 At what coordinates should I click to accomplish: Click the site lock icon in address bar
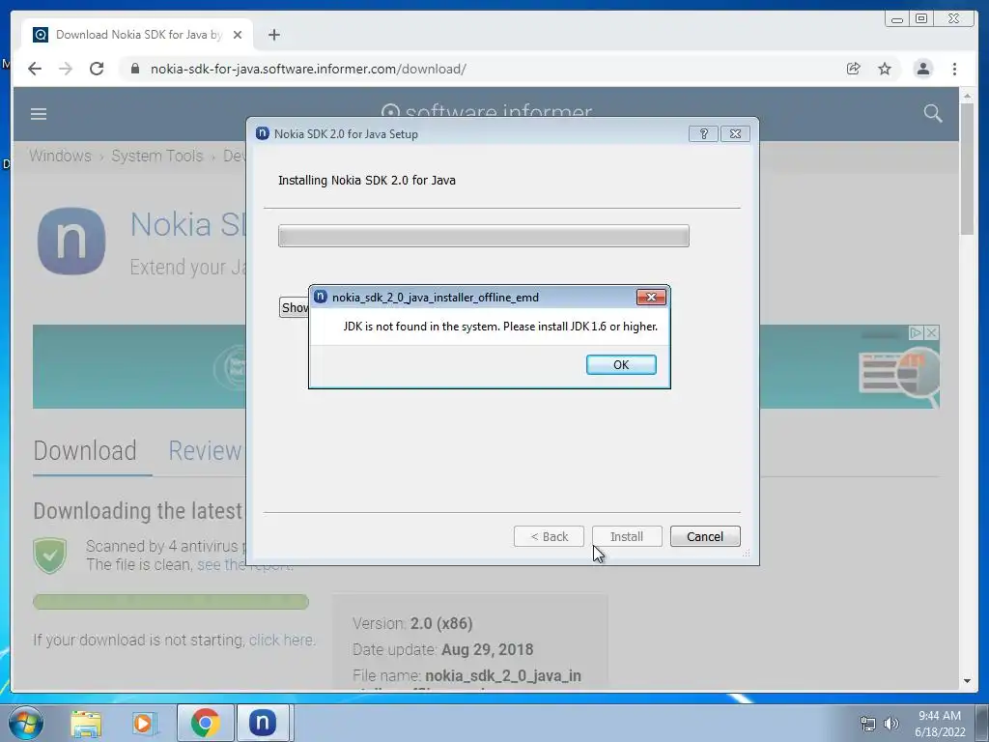[x=135, y=69]
